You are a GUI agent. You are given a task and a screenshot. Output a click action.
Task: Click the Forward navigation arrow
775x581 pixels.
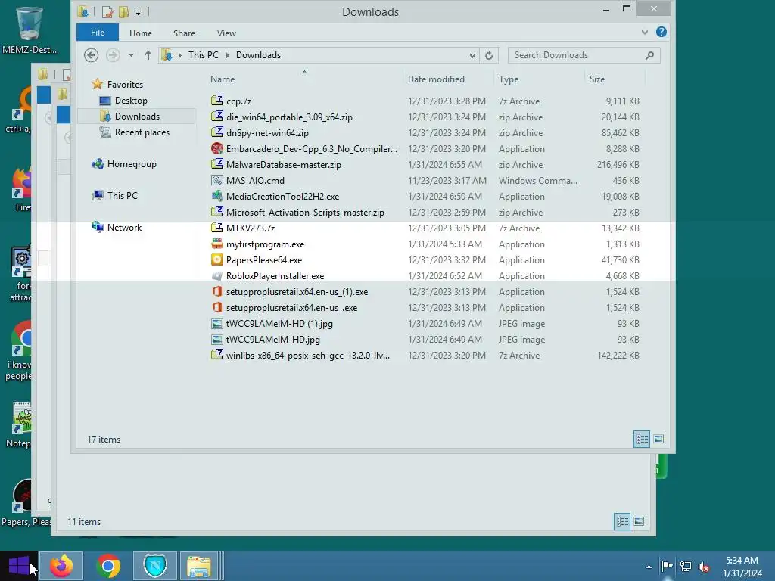point(113,54)
